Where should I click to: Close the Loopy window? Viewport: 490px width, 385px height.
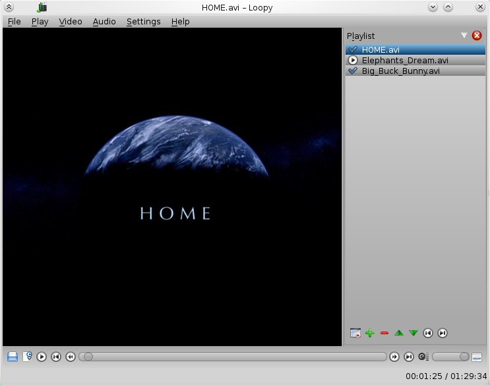pos(480,7)
